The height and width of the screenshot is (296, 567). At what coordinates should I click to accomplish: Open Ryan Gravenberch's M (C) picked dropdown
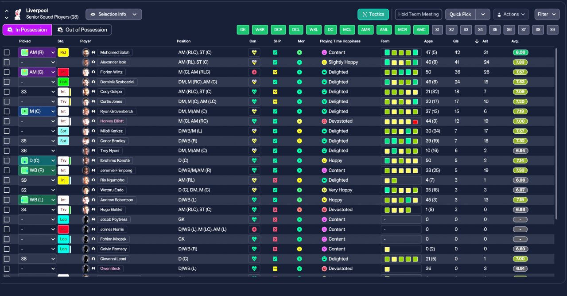37,111
